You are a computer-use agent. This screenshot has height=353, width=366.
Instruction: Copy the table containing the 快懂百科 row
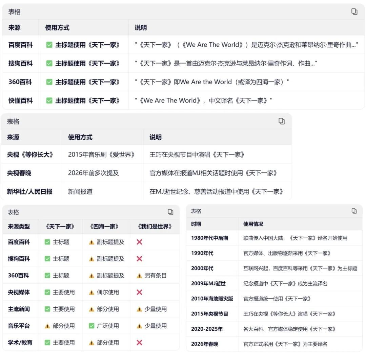[354, 11]
